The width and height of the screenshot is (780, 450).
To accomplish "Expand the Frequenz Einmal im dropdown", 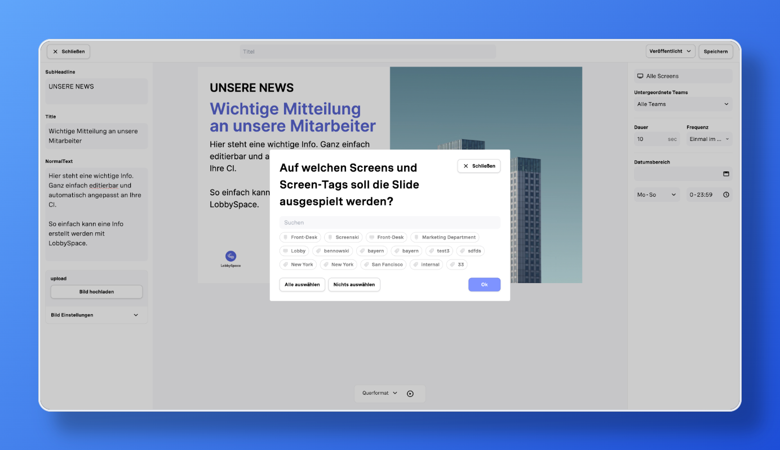I will click(x=709, y=139).
